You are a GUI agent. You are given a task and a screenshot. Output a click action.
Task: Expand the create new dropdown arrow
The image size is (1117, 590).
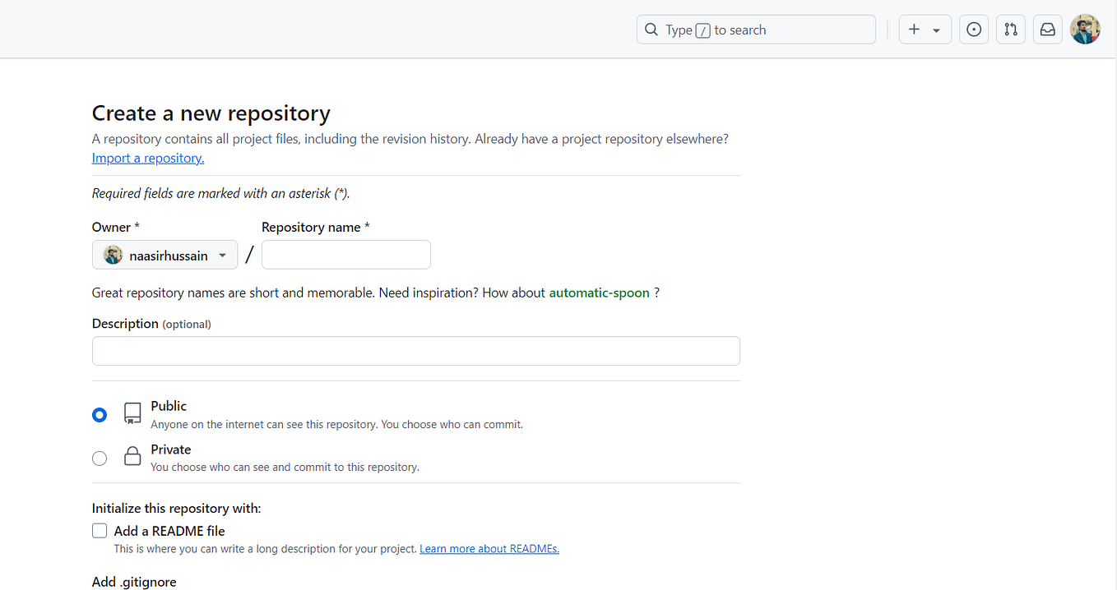935,29
